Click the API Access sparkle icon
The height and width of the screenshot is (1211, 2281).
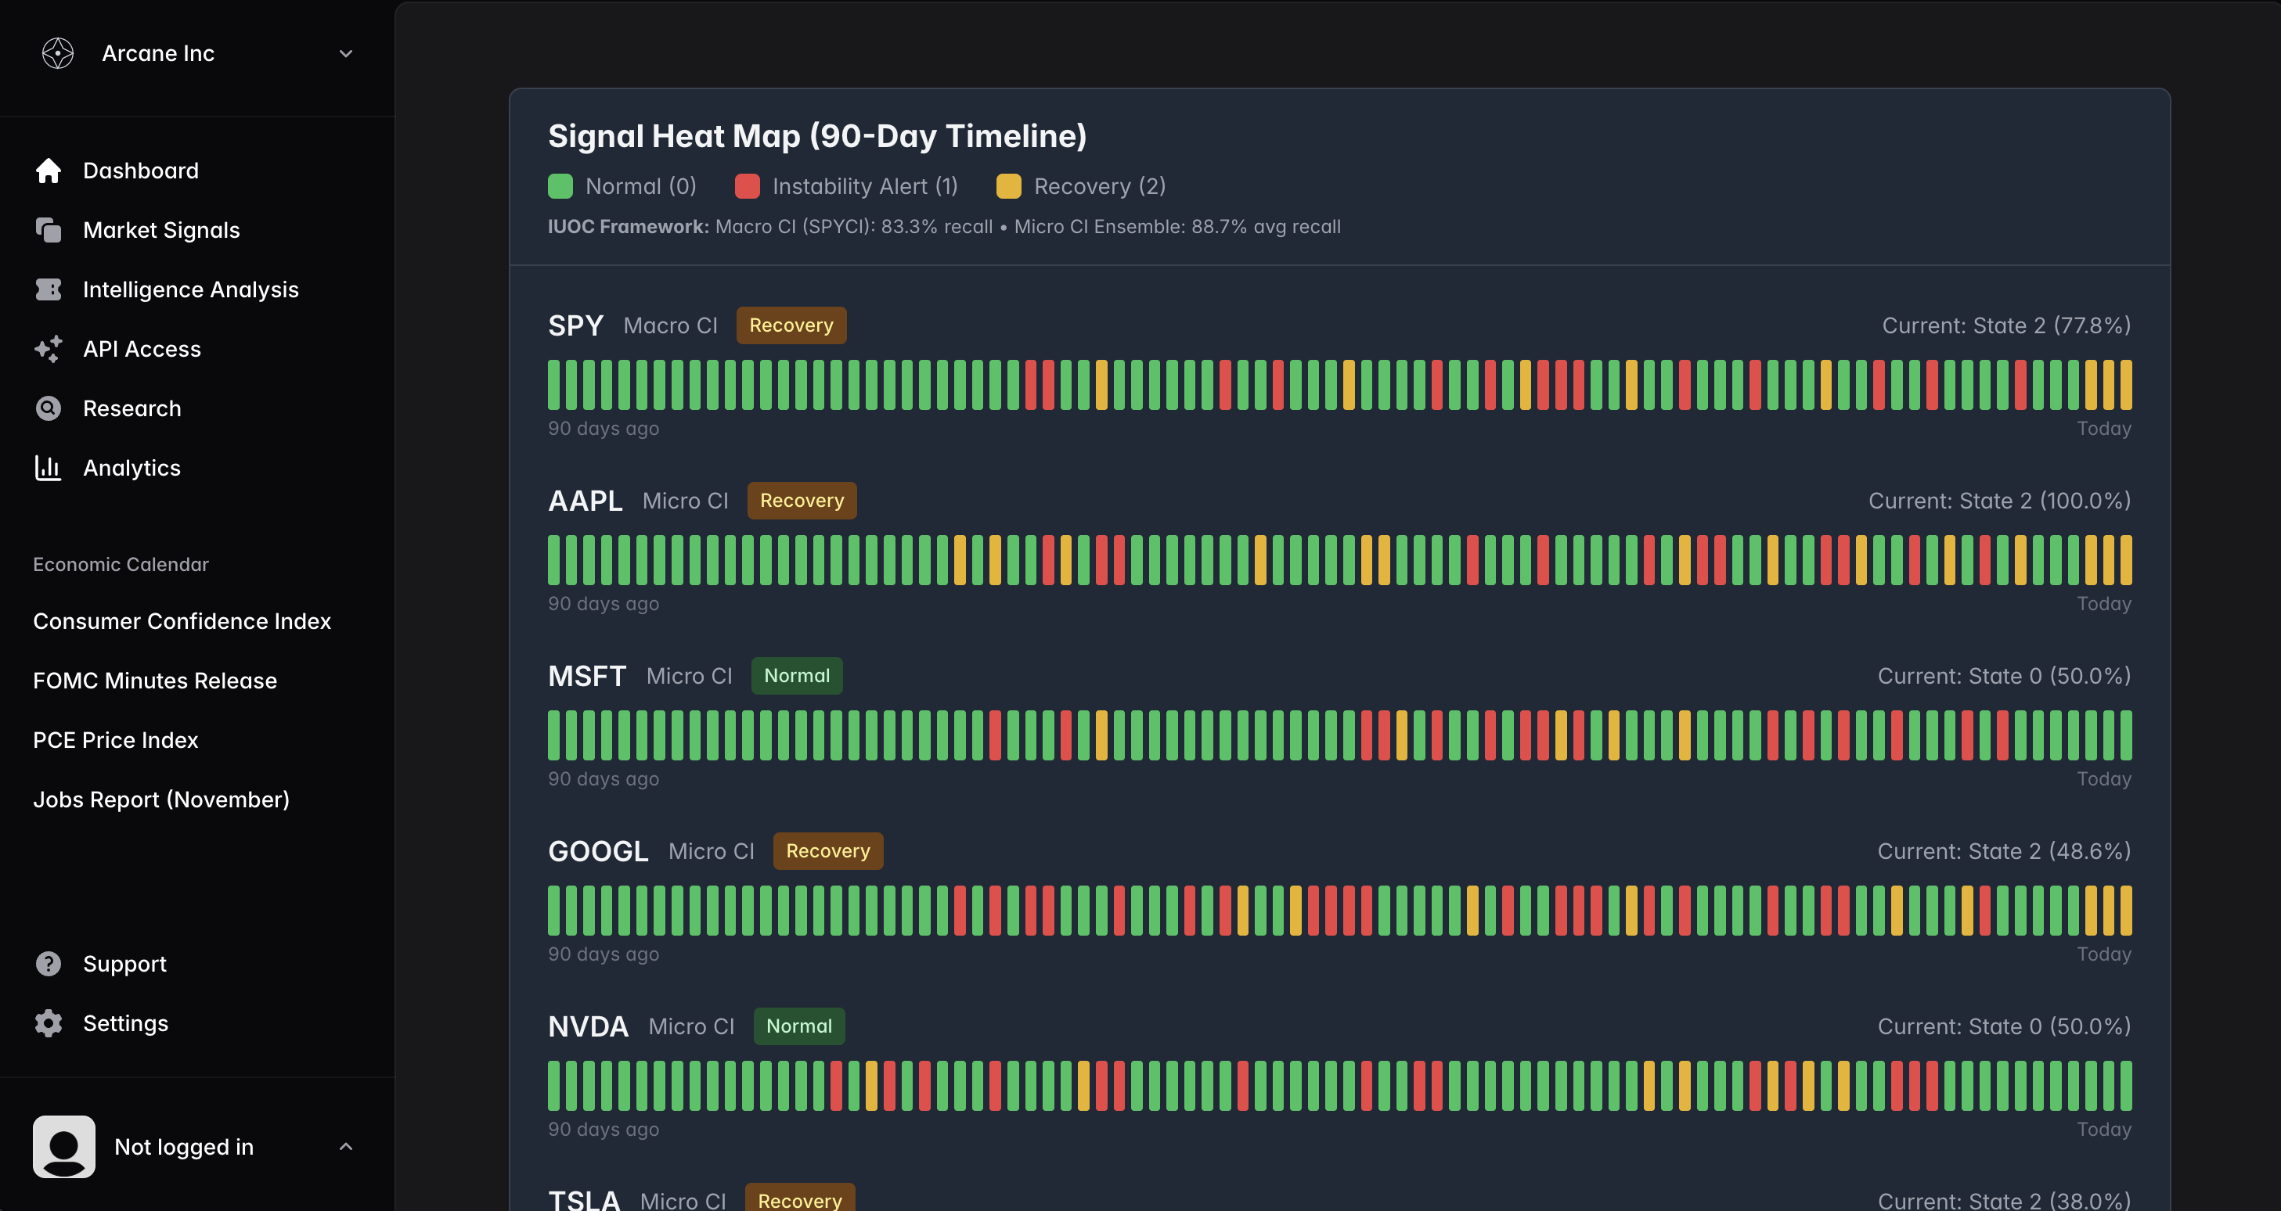coord(49,349)
